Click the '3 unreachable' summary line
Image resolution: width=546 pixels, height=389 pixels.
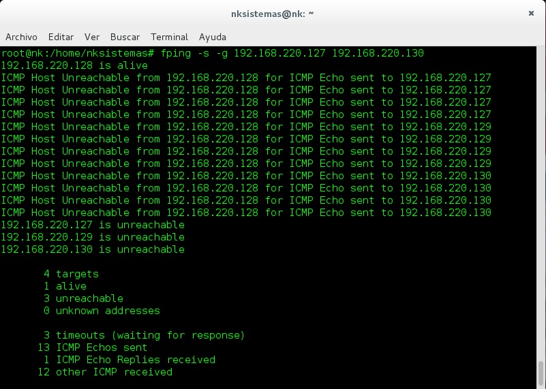tap(84, 298)
